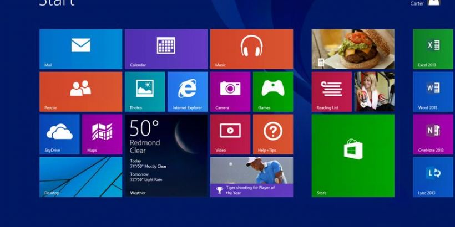Open Internet Explorer tile

point(187,91)
